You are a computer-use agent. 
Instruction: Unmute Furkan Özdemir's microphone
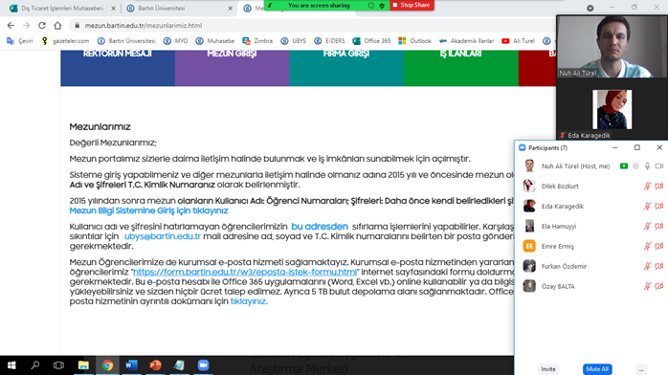647,266
